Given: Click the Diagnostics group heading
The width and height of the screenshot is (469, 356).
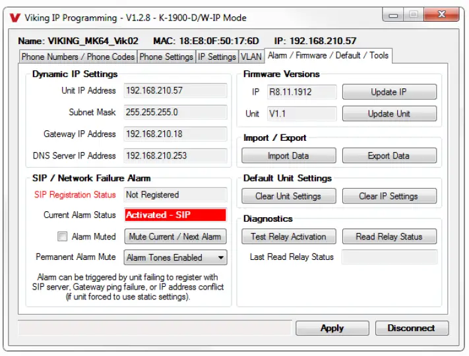Looking at the screenshot, I should pos(268,218).
